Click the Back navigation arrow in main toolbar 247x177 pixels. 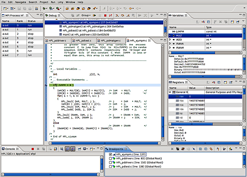point(130,8)
